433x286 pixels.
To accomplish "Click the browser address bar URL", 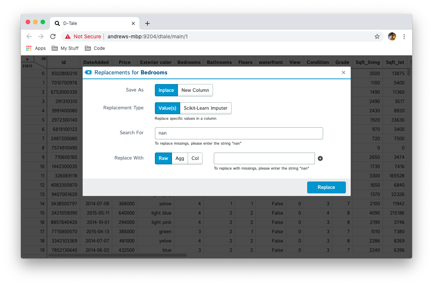I will (x=147, y=36).
